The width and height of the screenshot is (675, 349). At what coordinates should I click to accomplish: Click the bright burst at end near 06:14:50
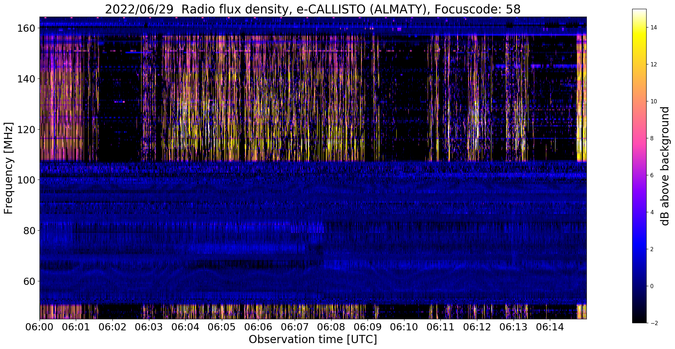[582, 98]
